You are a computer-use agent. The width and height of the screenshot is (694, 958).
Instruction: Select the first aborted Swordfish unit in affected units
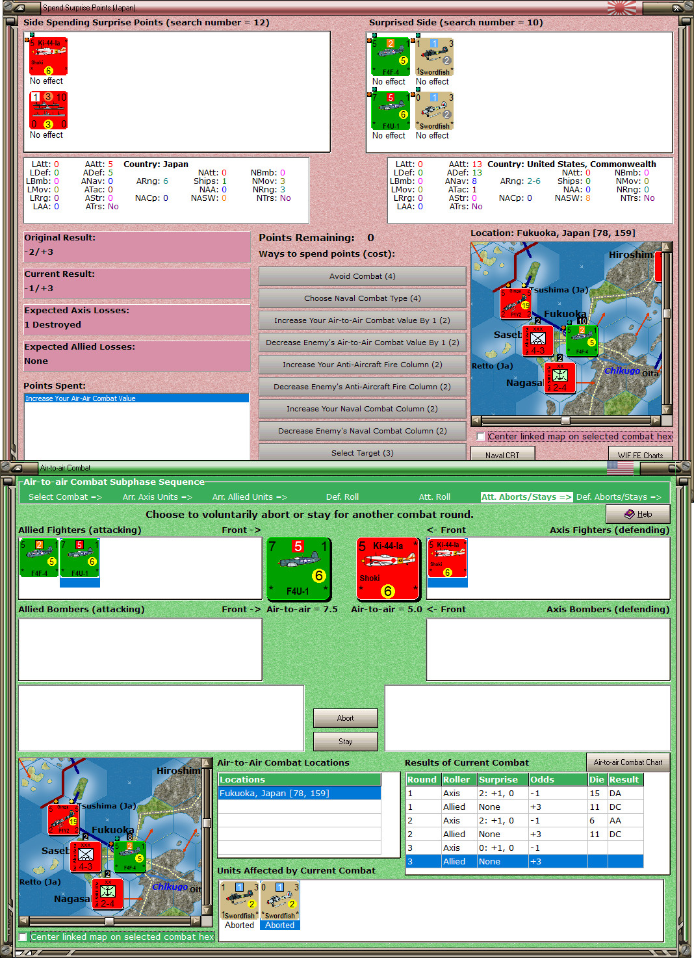click(x=239, y=901)
